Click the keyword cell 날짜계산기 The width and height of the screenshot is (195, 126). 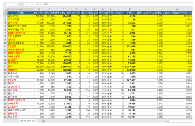click(x=21, y=16)
